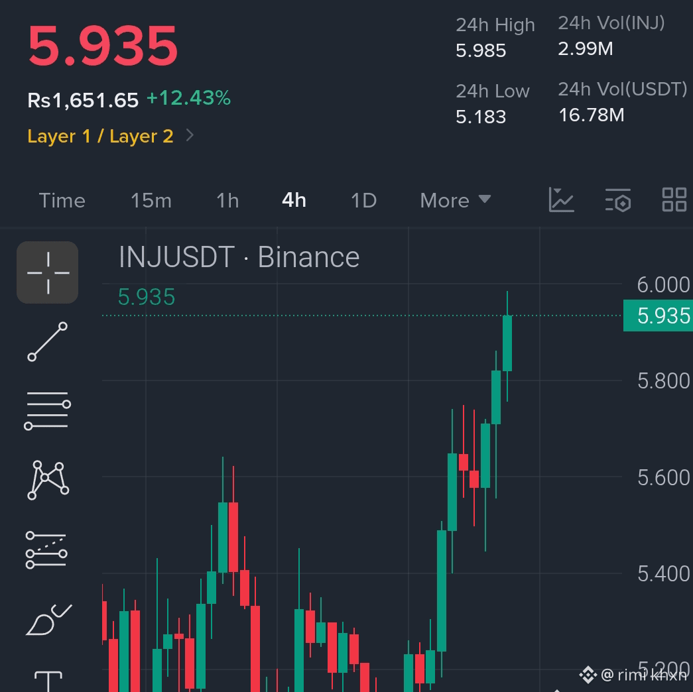The height and width of the screenshot is (692, 693).
Task: Open chart settings icon with hexagon
Action: pyautogui.click(x=618, y=200)
